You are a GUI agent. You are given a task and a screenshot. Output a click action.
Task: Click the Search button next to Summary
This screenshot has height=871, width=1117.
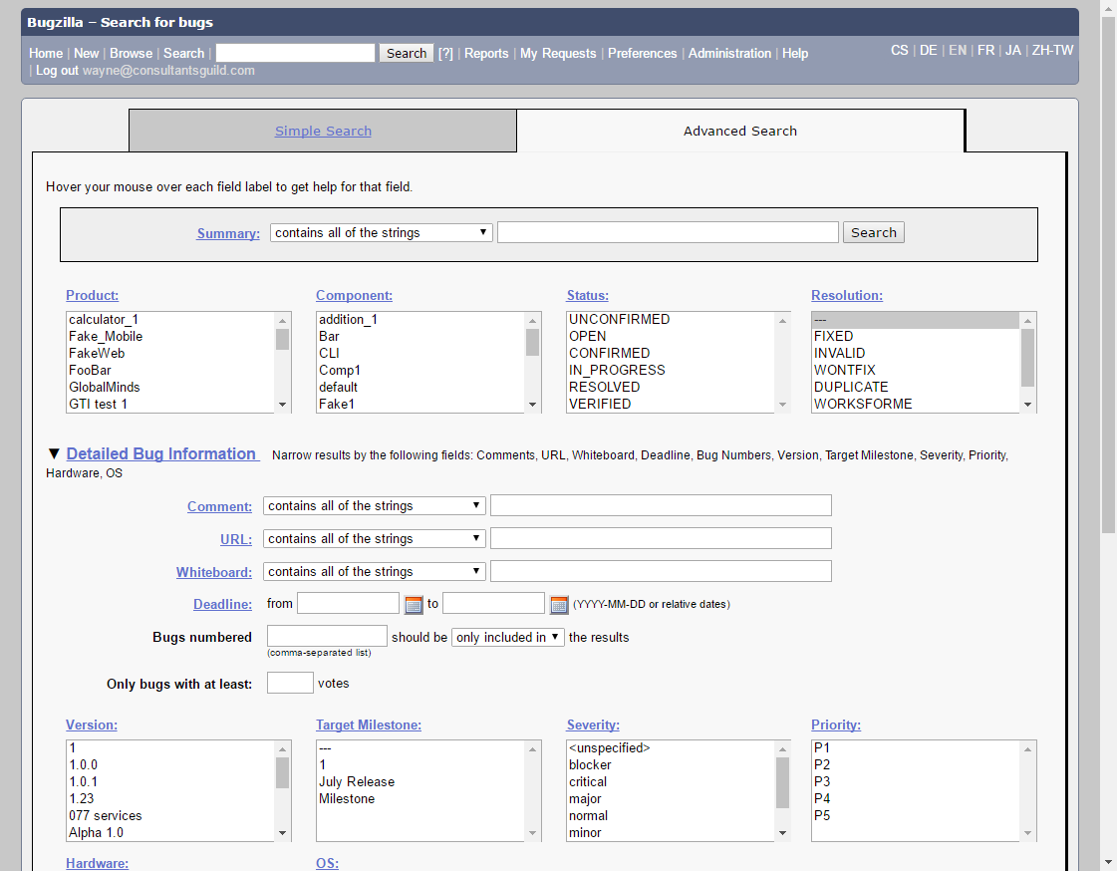click(874, 233)
